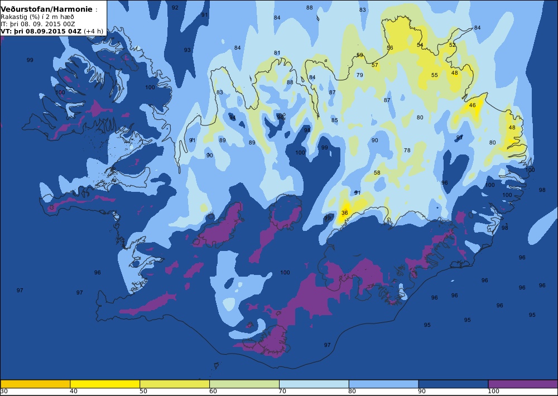Click the legend scale label 70
558x396 pixels.
(282, 392)
